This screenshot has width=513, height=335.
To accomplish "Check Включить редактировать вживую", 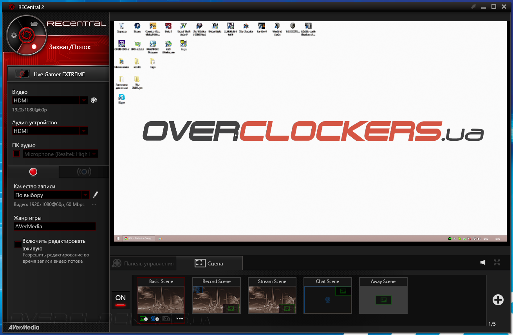I will pos(18,244).
